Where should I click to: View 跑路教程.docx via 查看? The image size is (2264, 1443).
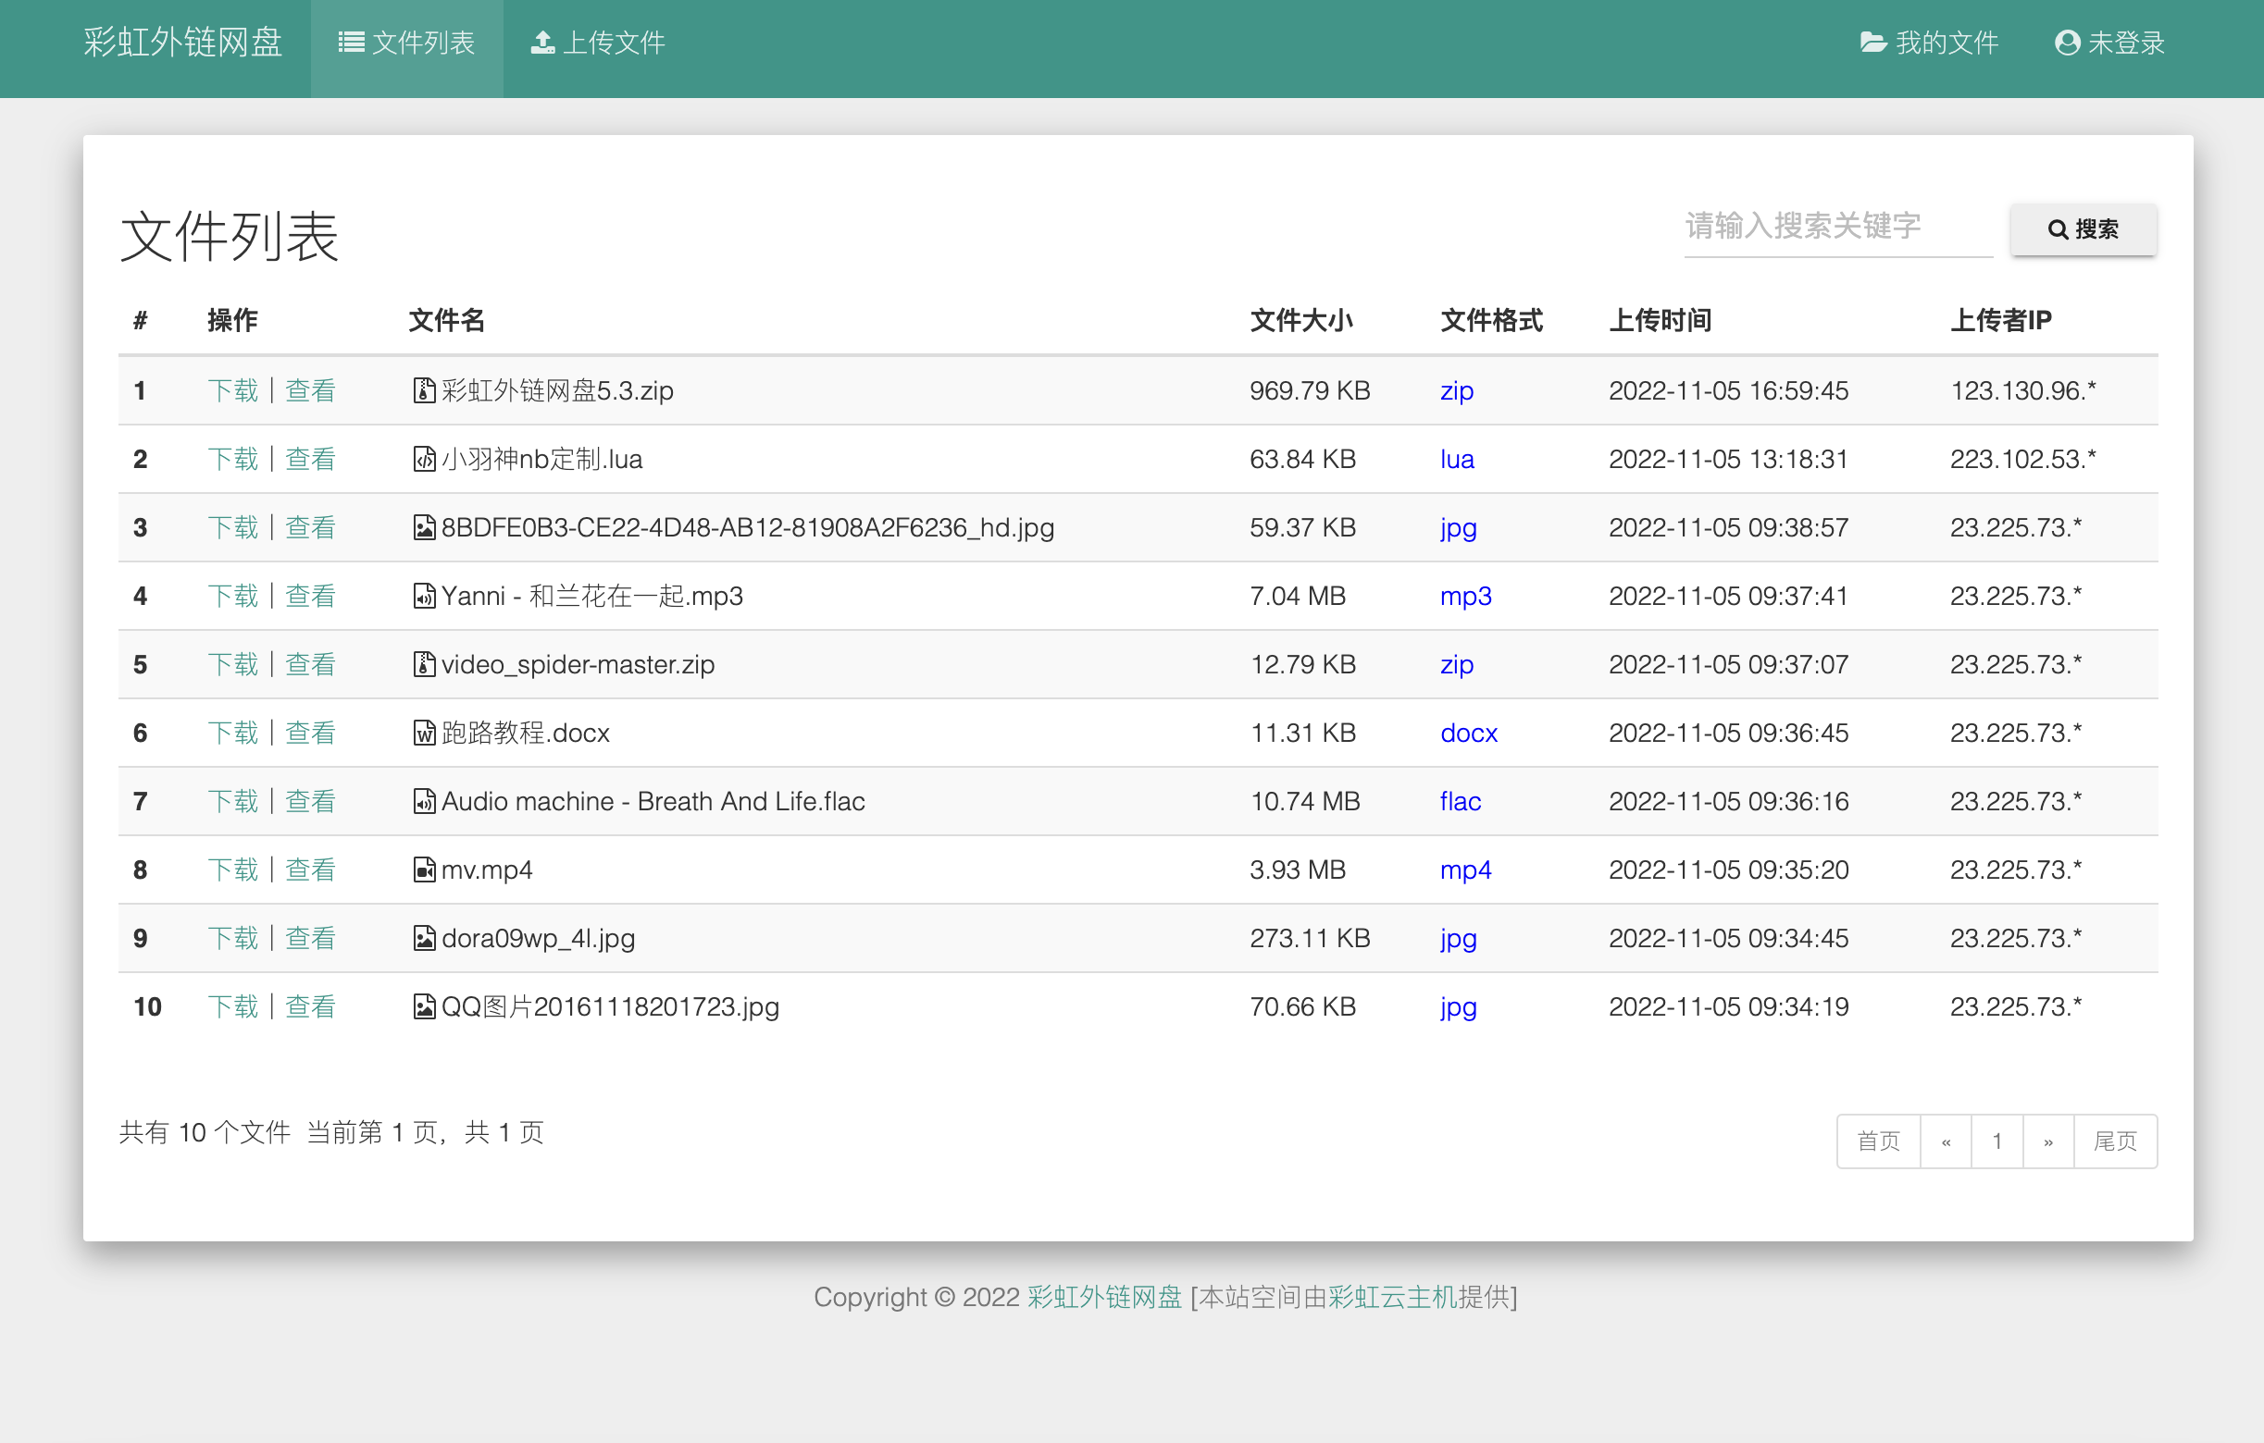(x=310, y=733)
